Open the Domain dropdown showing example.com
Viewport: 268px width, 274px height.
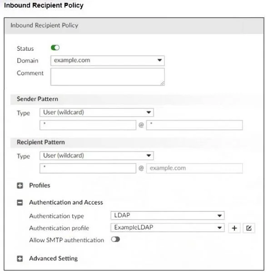pos(107,61)
